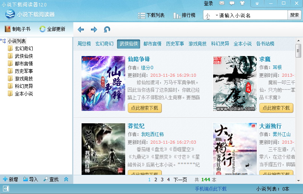The width and height of the screenshot is (303, 194).
Task: Click author link 雾外江山
Action: click(x=282, y=134)
